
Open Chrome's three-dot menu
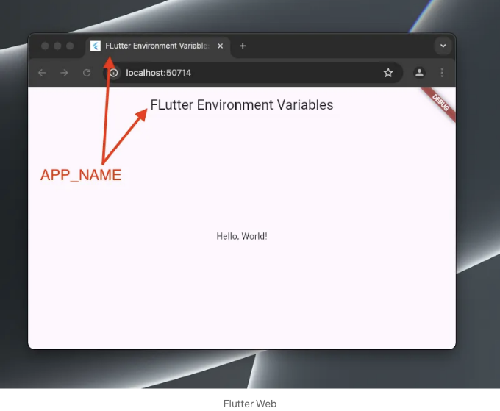[442, 73]
